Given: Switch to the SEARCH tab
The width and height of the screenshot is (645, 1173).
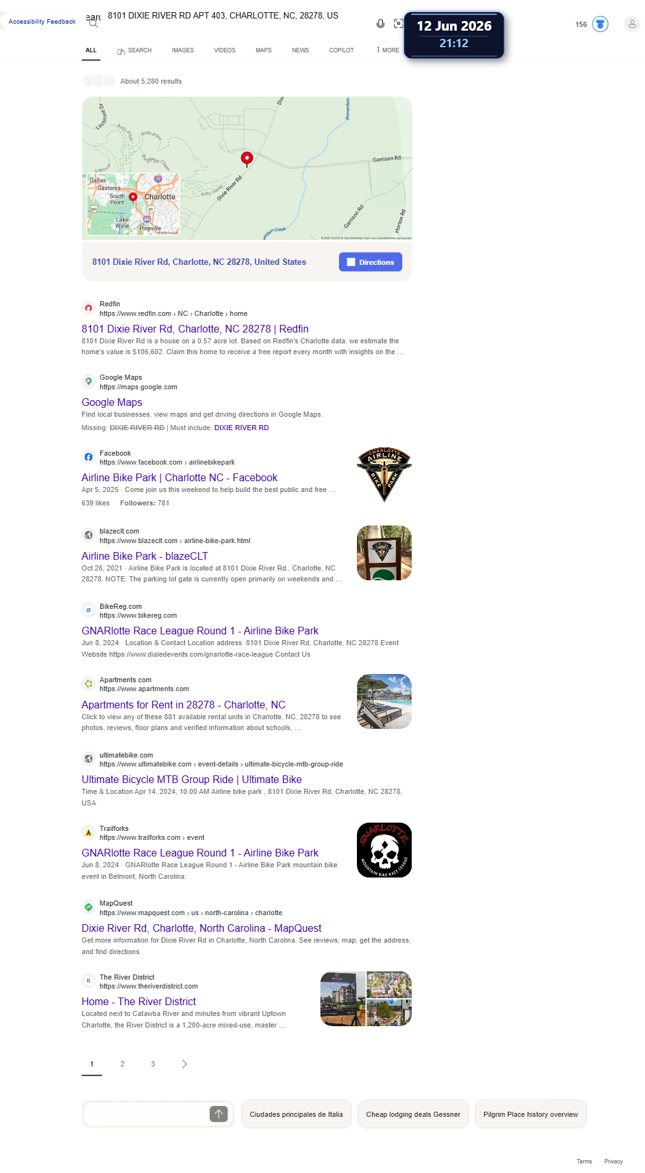Looking at the screenshot, I should 134,50.
